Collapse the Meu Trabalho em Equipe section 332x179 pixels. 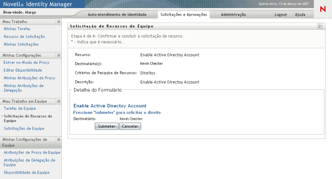[59, 101]
